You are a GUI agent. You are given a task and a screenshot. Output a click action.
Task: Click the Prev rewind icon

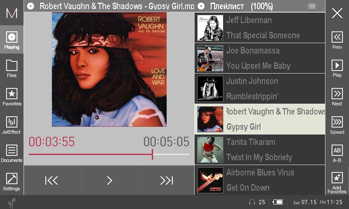337,37
